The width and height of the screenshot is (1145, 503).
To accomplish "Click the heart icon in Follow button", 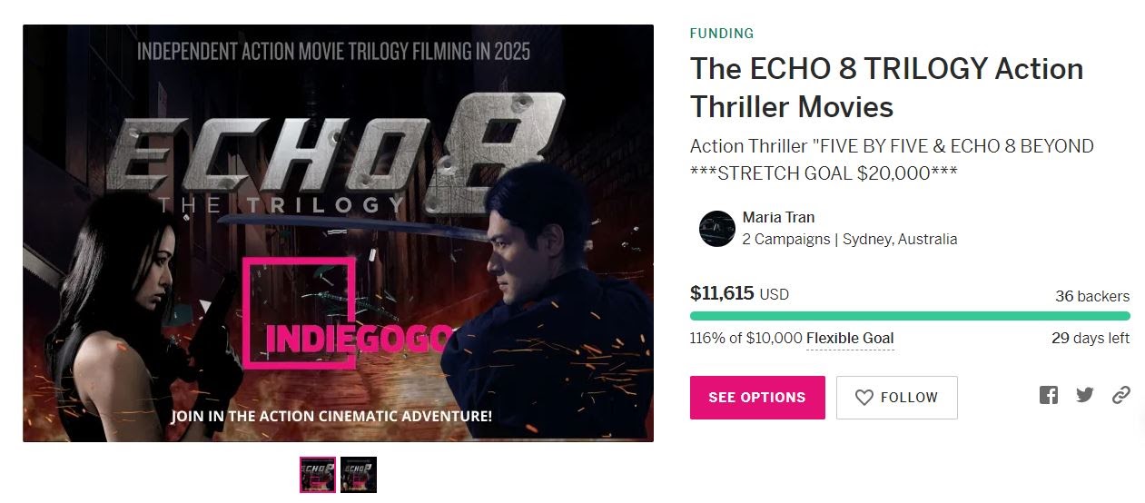I will (864, 398).
